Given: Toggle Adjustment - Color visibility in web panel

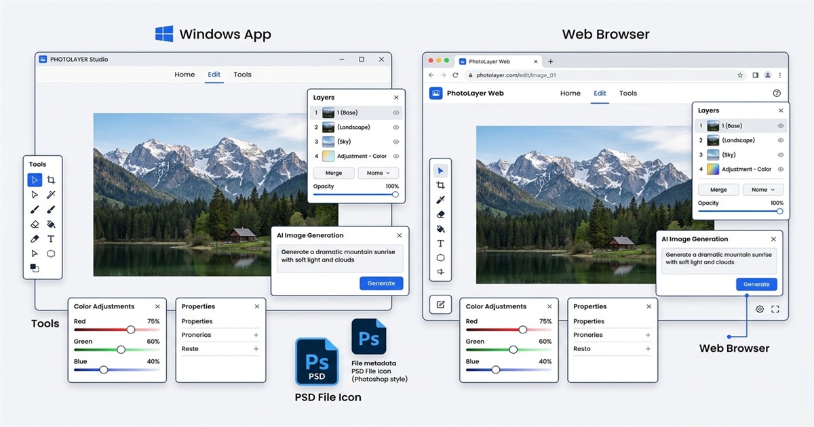Looking at the screenshot, I should pyautogui.click(x=781, y=169).
